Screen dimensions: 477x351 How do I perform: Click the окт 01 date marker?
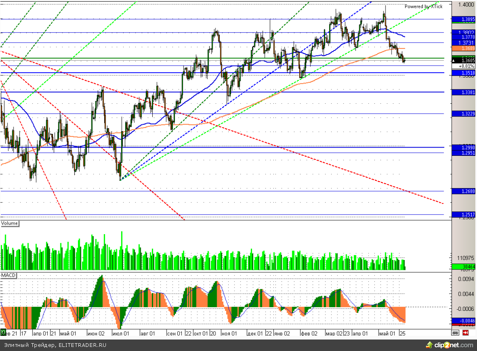click(201, 333)
